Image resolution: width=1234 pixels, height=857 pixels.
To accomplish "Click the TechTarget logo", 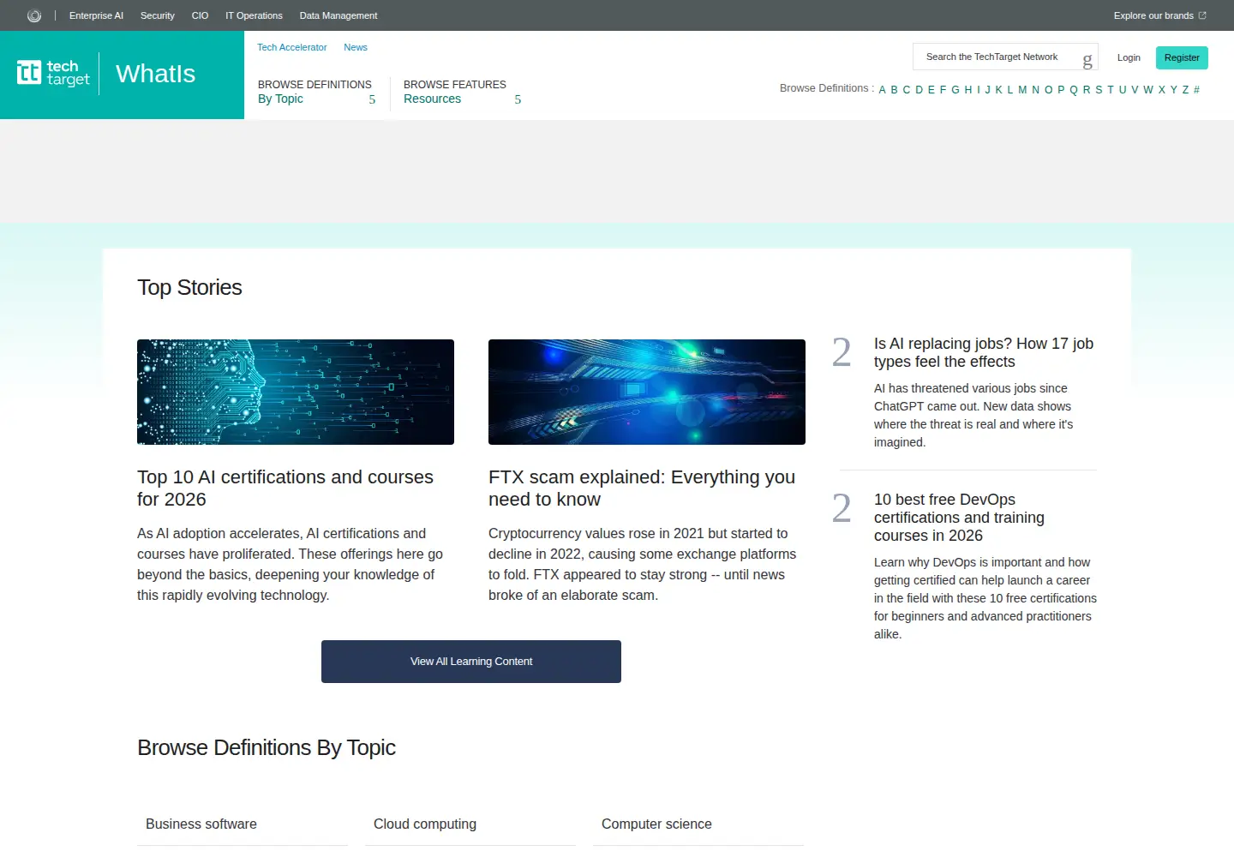I will point(53,73).
